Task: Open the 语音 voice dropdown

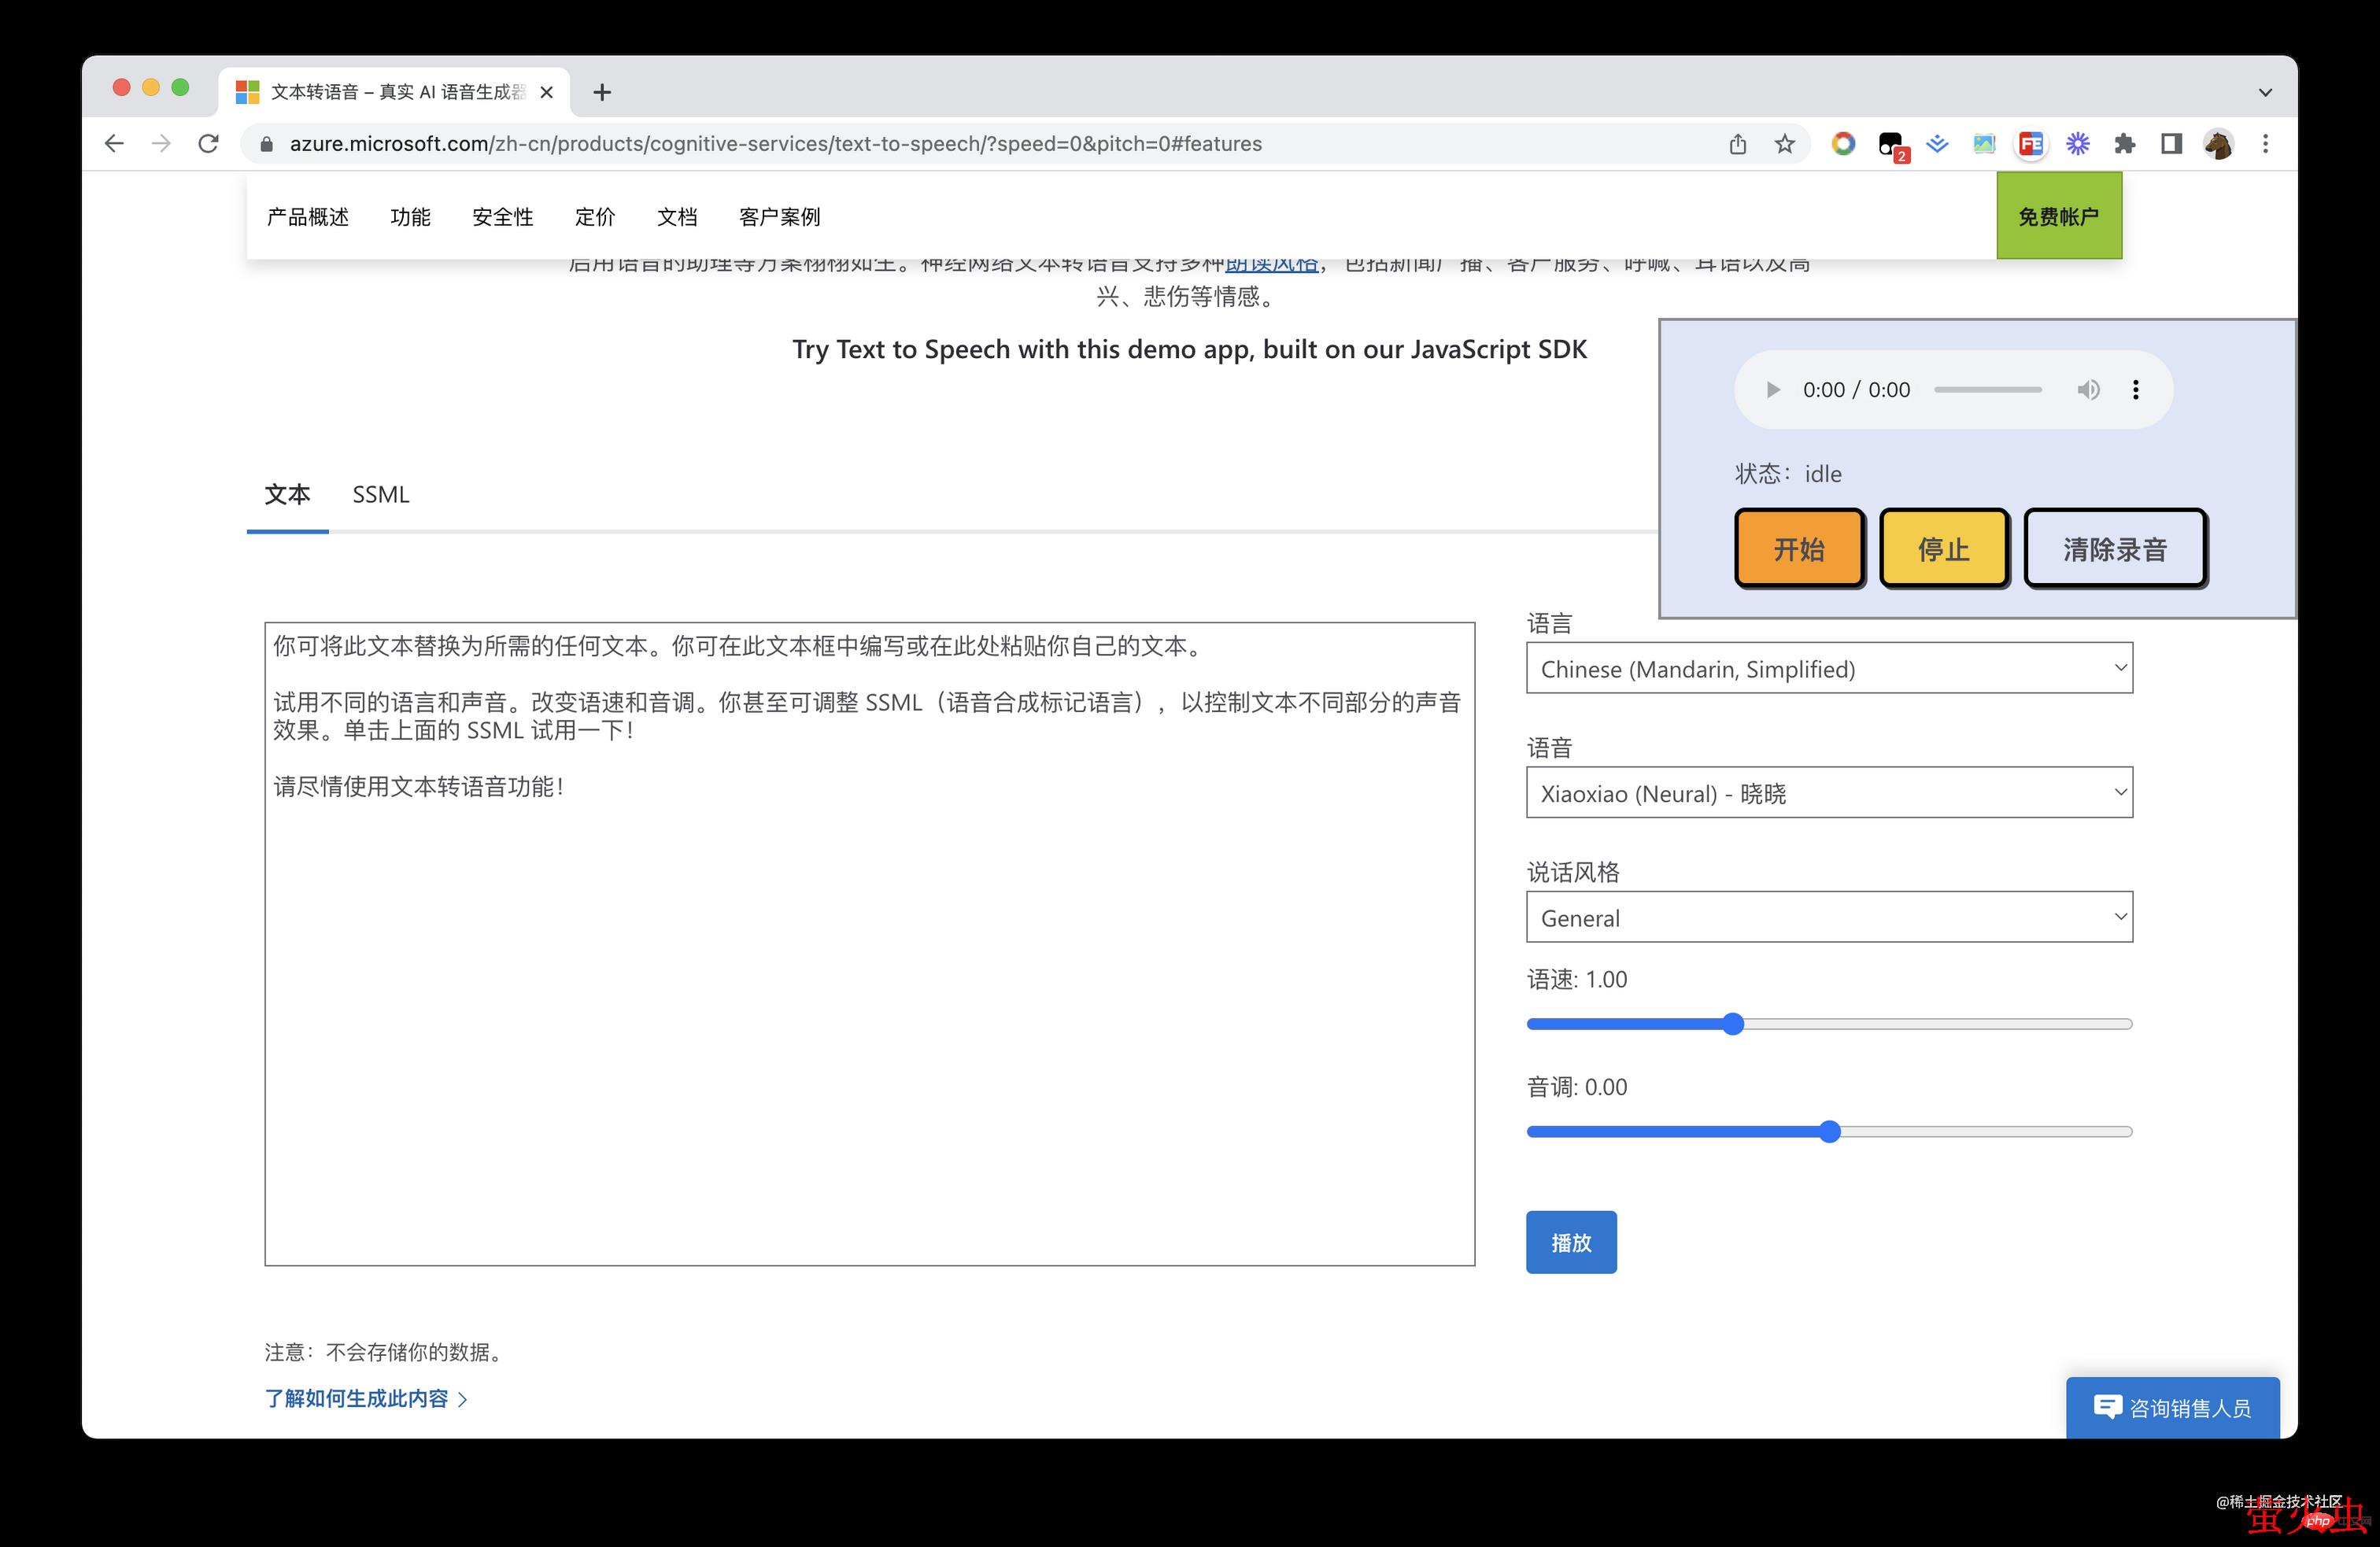Action: coord(1828,793)
